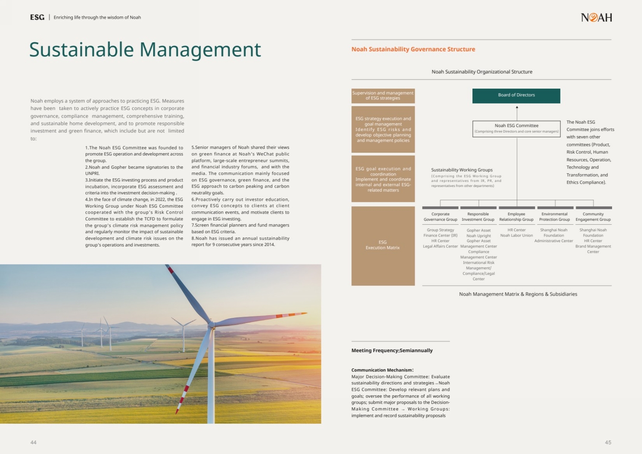The image size is (642, 454).
Task: Click the Responsible Investment Group heading
Action: pyautogui.click(x=478, y=217)
